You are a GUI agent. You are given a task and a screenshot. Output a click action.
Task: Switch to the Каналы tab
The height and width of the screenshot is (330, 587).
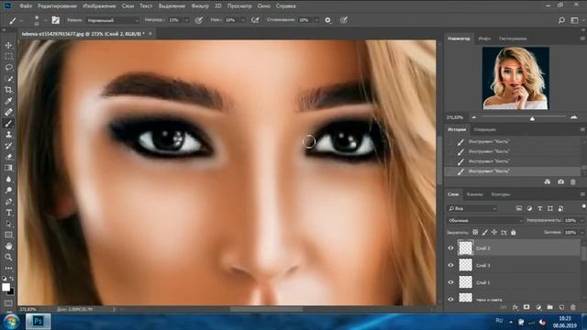coord(475,194)
